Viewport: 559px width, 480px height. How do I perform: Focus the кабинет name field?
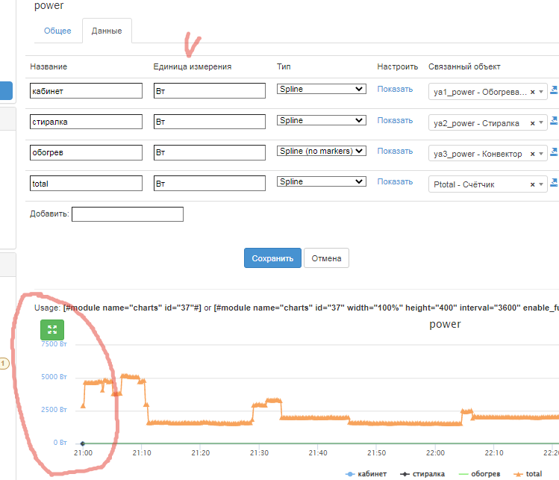coord(87,91)
